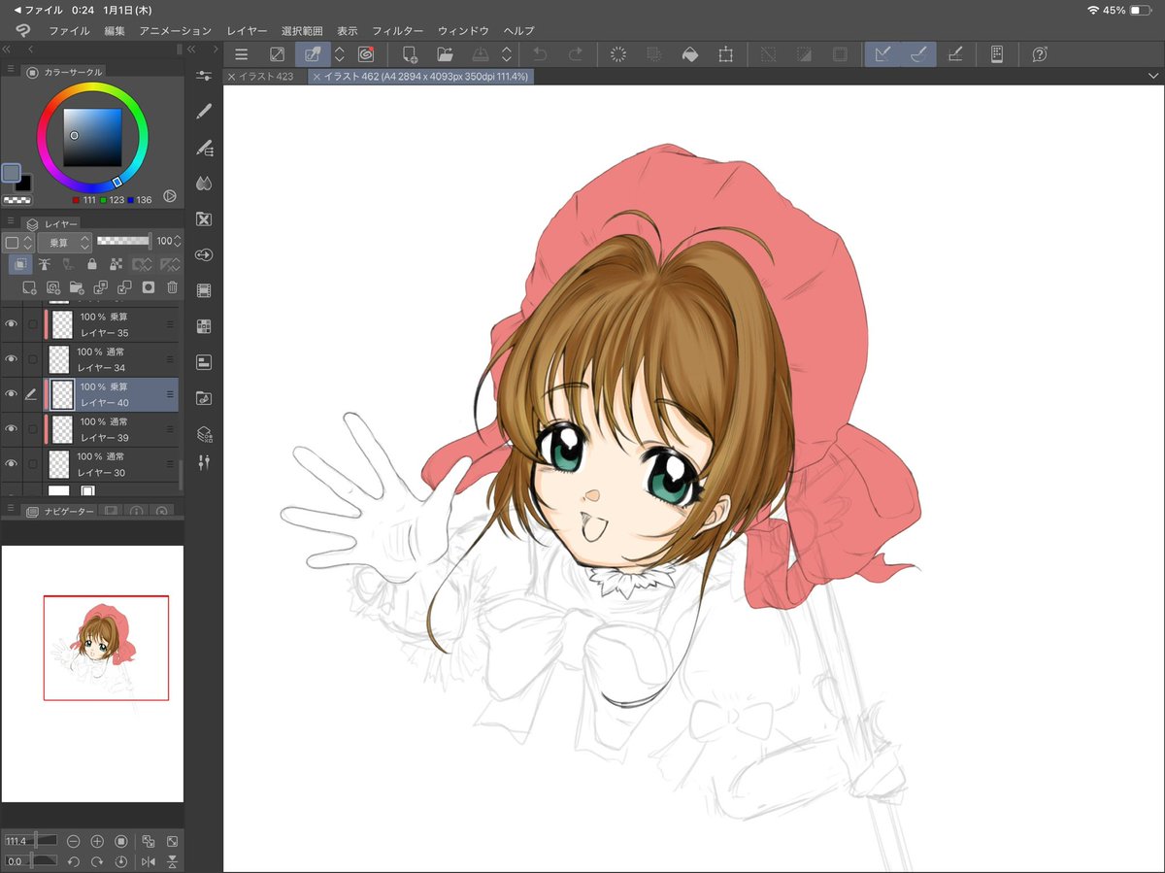This screenshot has height=873, width=1165.
Task: Hide layer レイヤー 30 with eye icon
Action: coord(12,464)
